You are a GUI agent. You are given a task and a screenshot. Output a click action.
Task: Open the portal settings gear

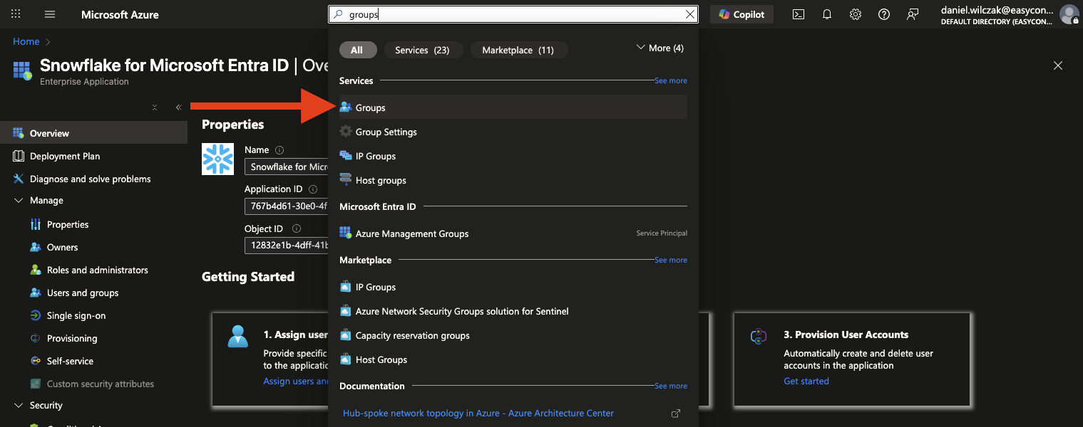pyautogui.click(x=856, y=14)
